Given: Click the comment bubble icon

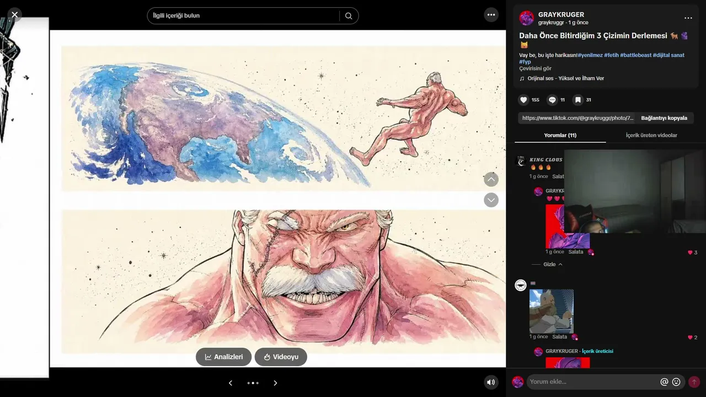Looking at the screenshot, I should click(552, 100).
